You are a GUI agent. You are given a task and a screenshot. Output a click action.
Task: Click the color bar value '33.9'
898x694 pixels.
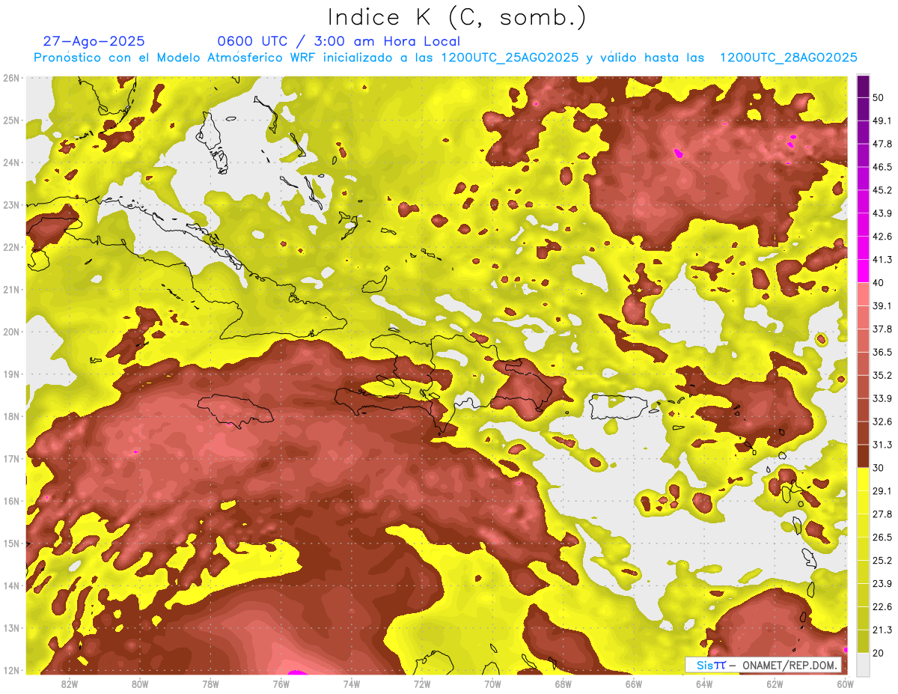tap(882, 398)
